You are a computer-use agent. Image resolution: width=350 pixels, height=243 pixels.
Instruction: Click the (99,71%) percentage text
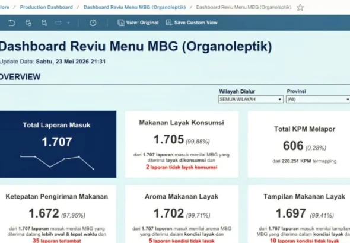pos(198,215)
